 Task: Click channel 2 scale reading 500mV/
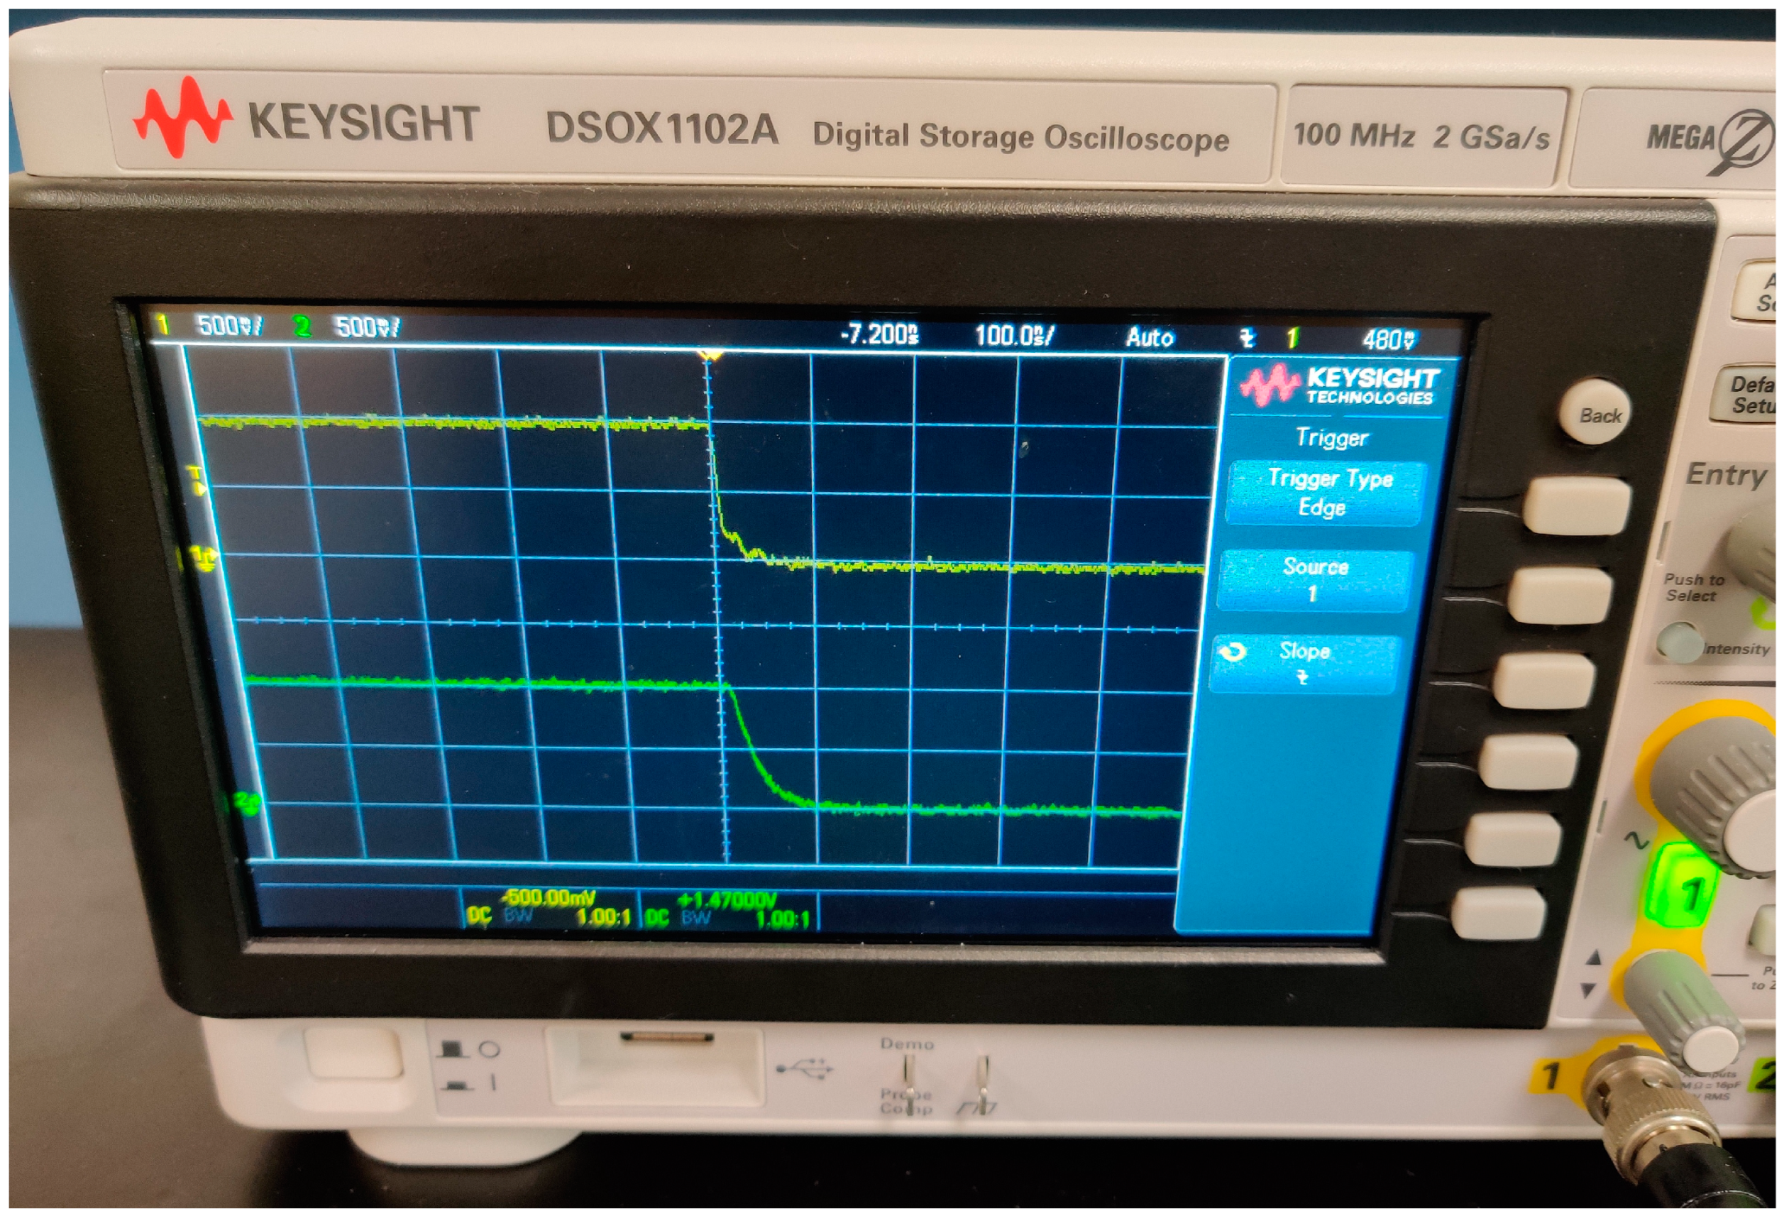tap(368, 328)
